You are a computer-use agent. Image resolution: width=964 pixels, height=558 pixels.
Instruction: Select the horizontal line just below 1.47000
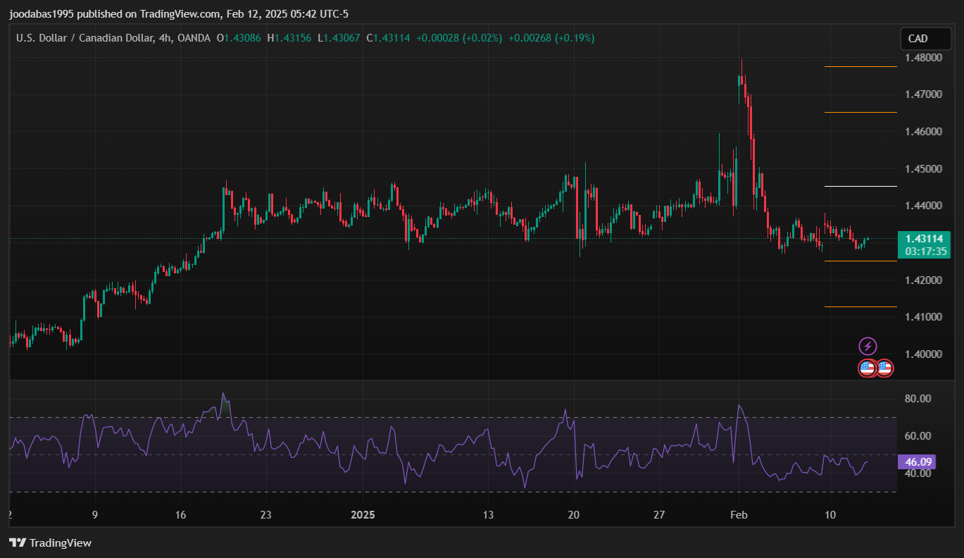click(860, 112)
